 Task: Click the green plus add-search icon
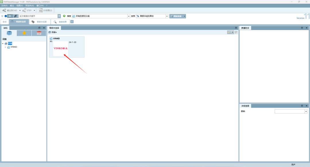click(64, 16)
